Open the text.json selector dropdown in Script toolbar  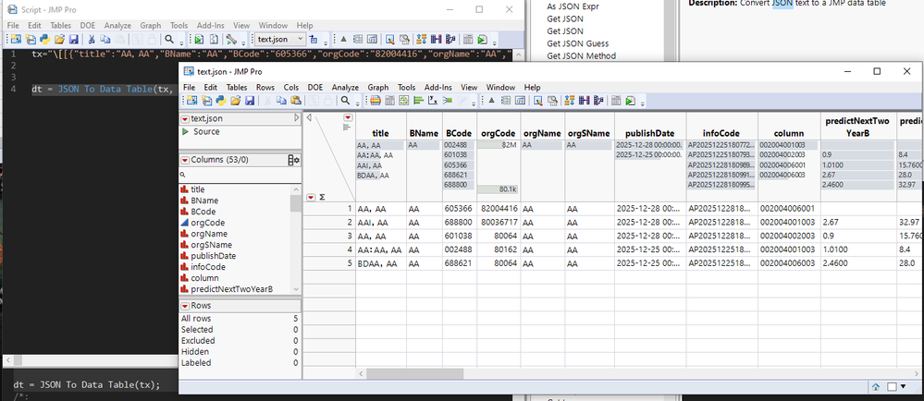tap(279, 40)
